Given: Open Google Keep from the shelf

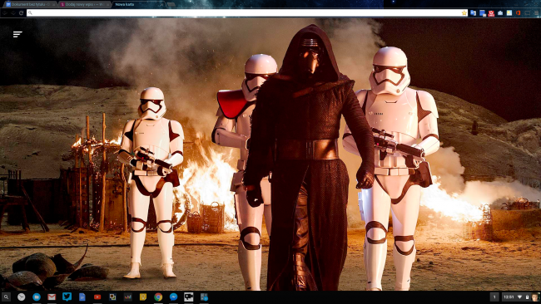Looking at the screenshot, I should [x=143, y=297].
